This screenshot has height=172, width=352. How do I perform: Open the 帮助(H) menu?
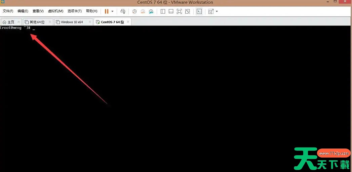(x=91, y=11)
